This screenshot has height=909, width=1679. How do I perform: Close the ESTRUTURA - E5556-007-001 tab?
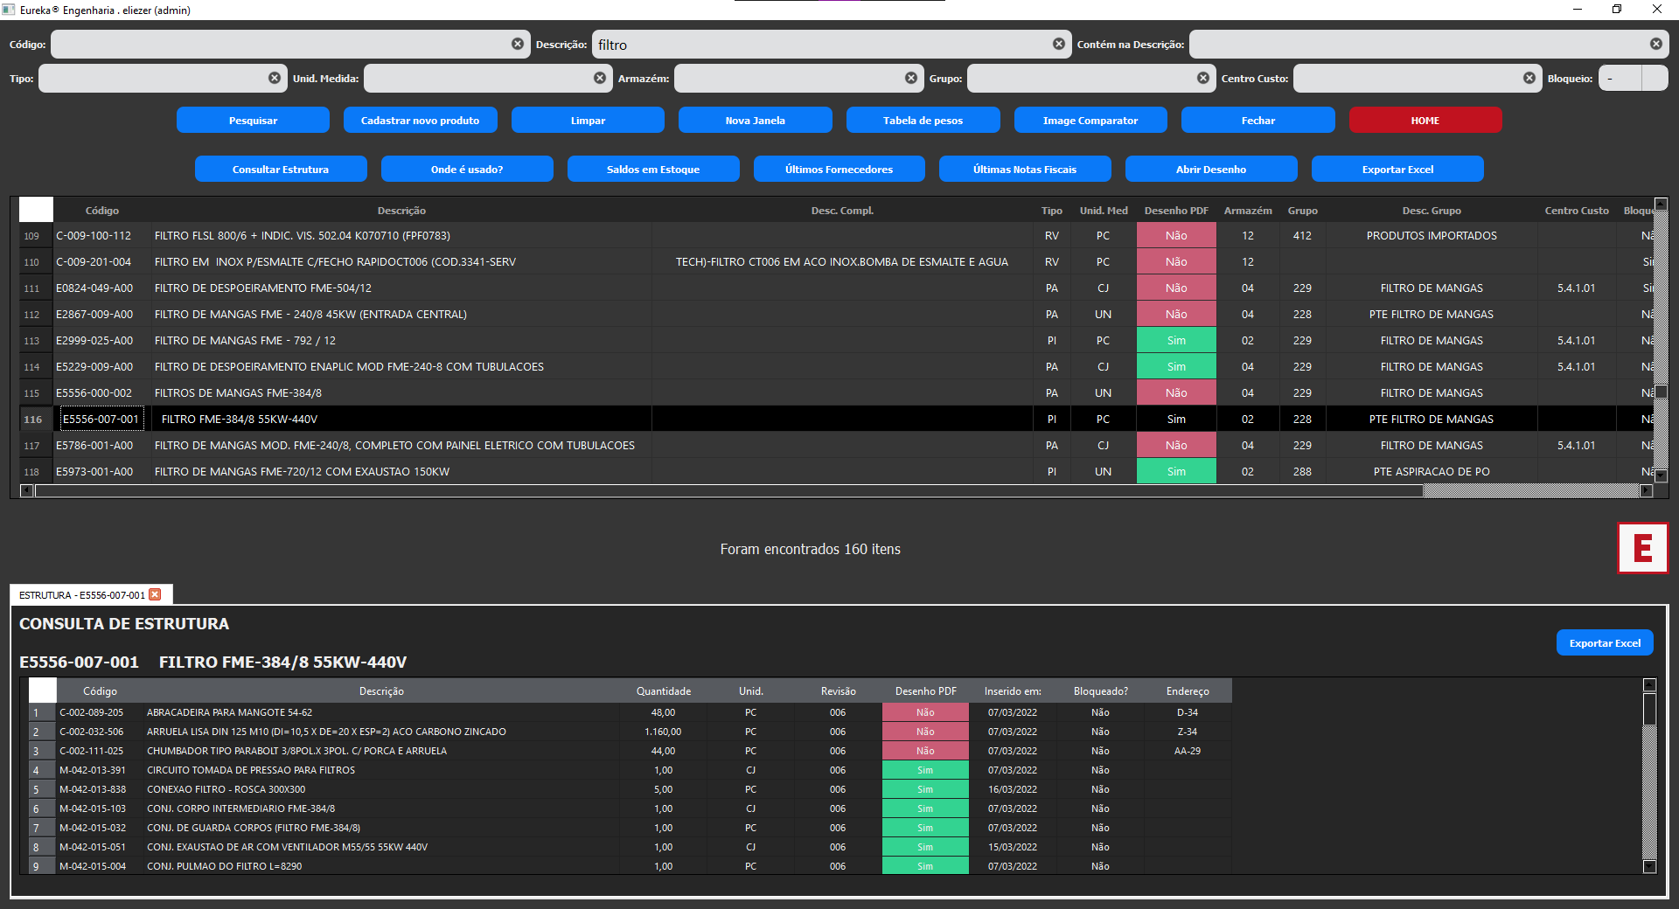pos(155,594)
